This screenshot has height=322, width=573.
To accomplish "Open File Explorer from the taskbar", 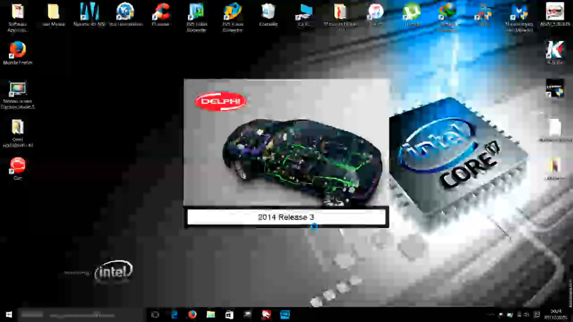I will [211, 314].
